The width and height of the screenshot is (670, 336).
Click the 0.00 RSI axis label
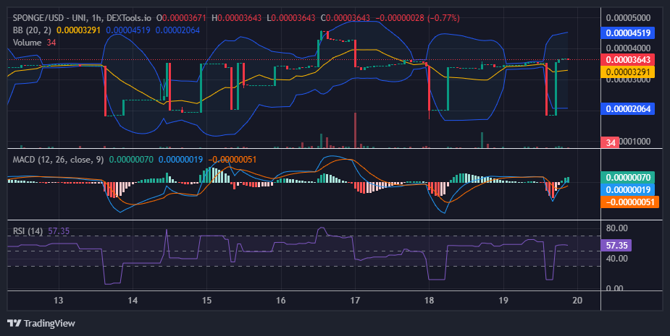[614, 288]
